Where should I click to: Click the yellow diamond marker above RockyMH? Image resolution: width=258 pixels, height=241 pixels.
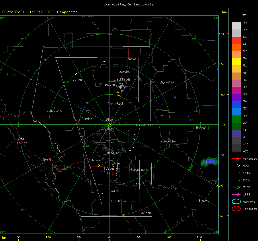(77, 75)
